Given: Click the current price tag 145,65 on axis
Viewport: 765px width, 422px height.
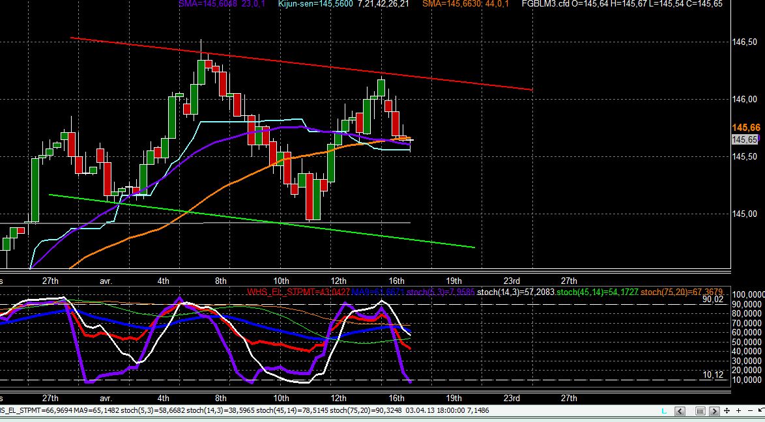Looking at the screenshot, I should pos(745,139).
